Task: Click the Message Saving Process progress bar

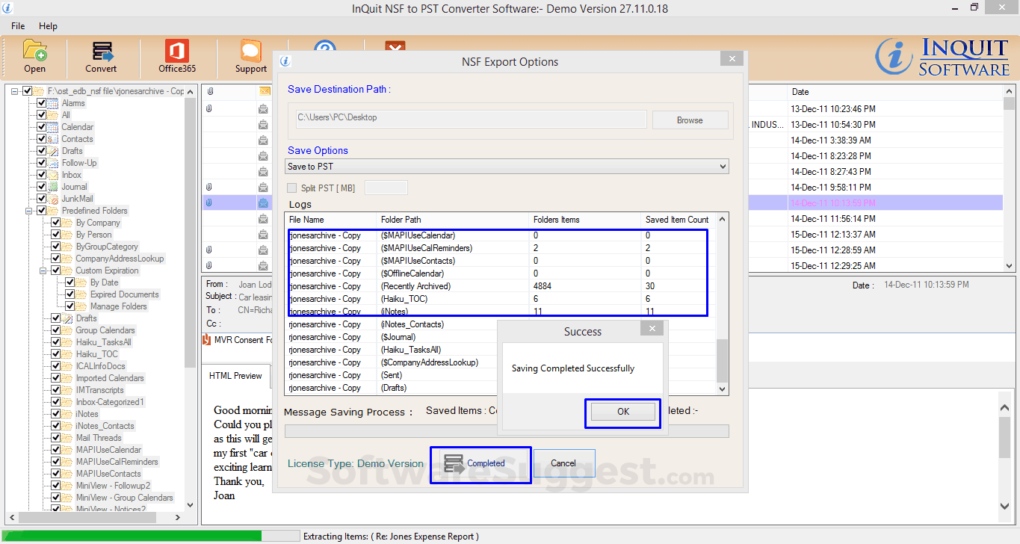Action: tap(507, 431)
